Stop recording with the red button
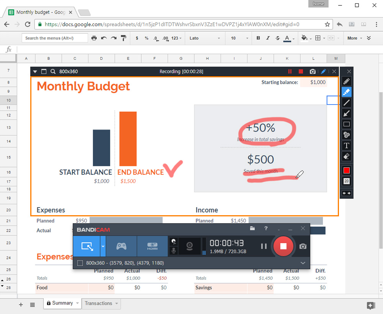 tap(283, 246)
